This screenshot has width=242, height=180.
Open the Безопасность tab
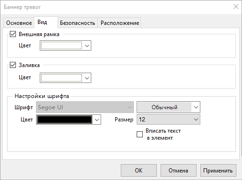78,23
